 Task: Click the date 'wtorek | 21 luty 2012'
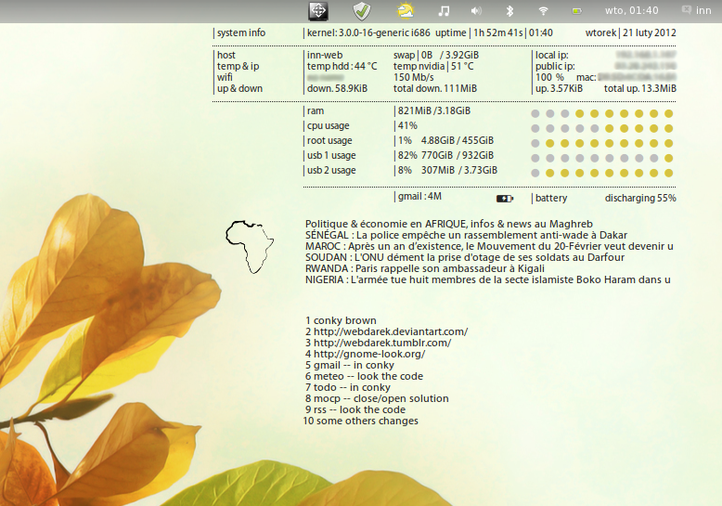point(630,32)
